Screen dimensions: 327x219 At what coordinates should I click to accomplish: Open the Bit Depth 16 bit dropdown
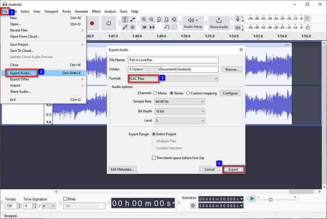[x=180, y=111]
